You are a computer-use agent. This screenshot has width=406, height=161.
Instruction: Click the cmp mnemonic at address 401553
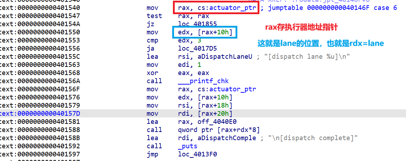click(152, 40)
